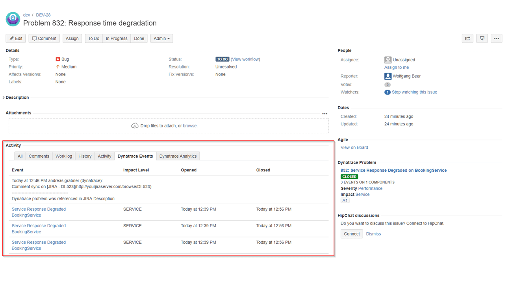The image size is (508, 285).
Task: Click the View workflow link
Action: (x=245, y=59)
